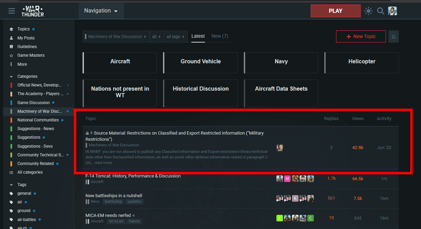Open Game Discussion category
Viewport: 421px width, 229px height.
click(34, 103)
